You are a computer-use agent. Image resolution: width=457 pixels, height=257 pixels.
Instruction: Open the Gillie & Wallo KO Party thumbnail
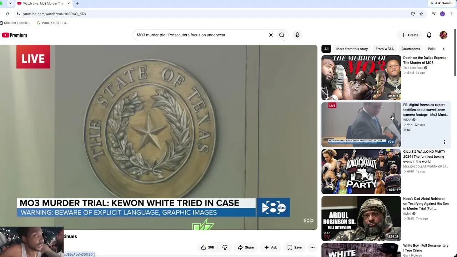361,172
